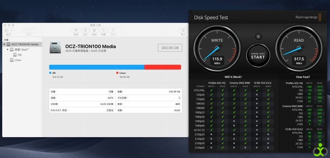Select the container "disk1" sidebar row
The image size is (330, 158).
point(22,49)
